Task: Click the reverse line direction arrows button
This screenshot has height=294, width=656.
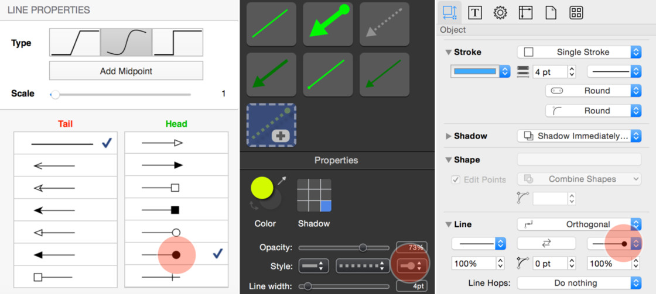Action: [x=546, y=243]
